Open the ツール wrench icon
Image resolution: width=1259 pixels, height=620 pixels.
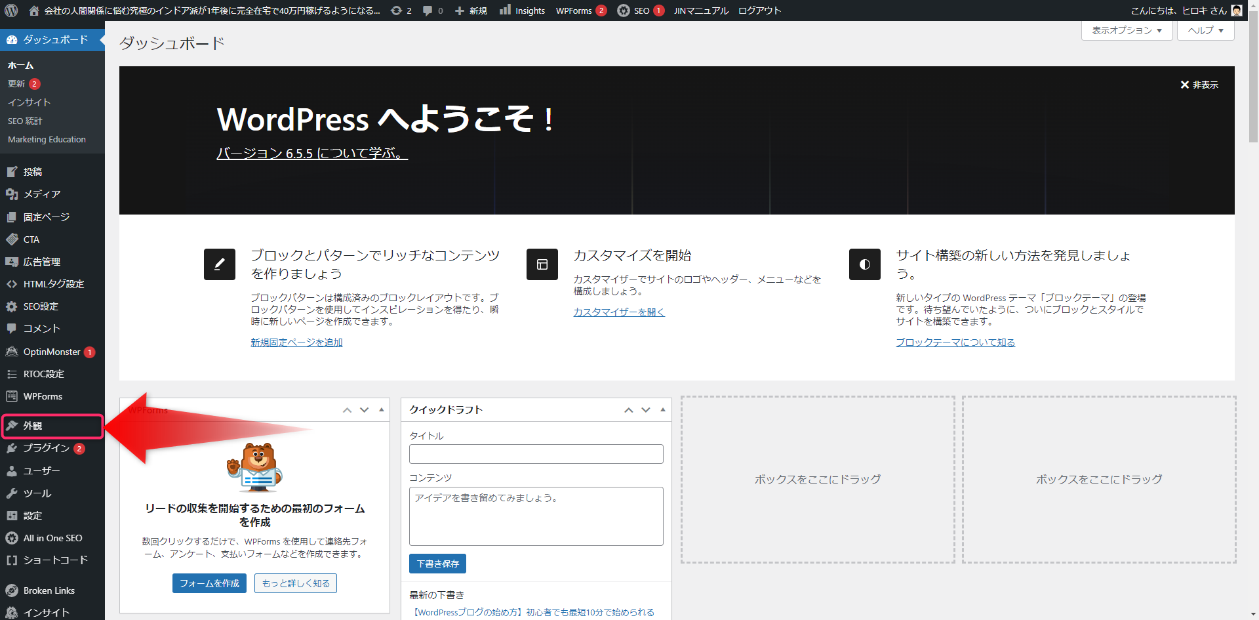[12, 493]
